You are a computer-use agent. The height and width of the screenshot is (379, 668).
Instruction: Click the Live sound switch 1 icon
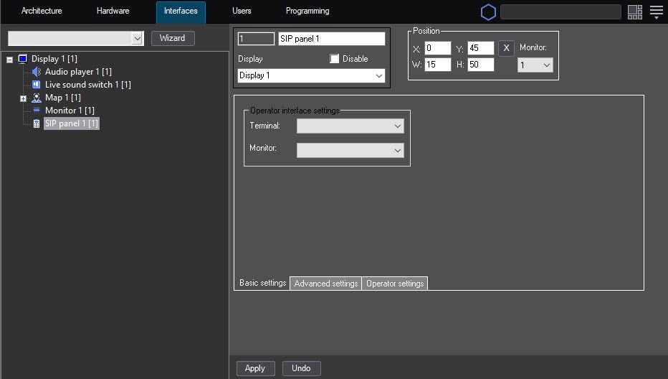click(37, 85)
